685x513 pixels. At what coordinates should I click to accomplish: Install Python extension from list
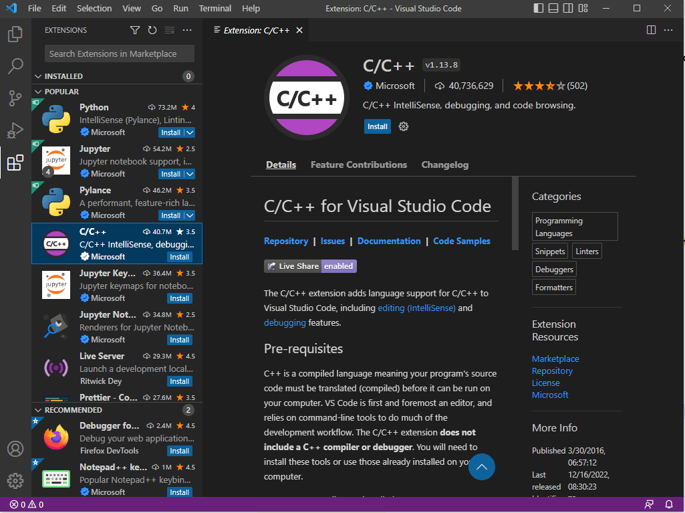click(170, 132)
